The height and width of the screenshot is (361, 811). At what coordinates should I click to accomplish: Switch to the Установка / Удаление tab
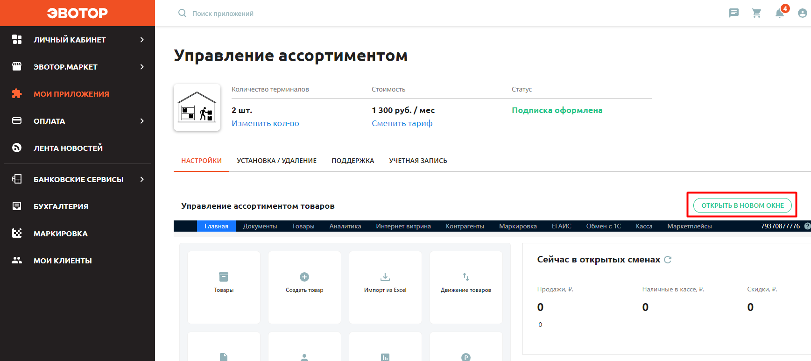pyautogui.click(x=276, y=161)
